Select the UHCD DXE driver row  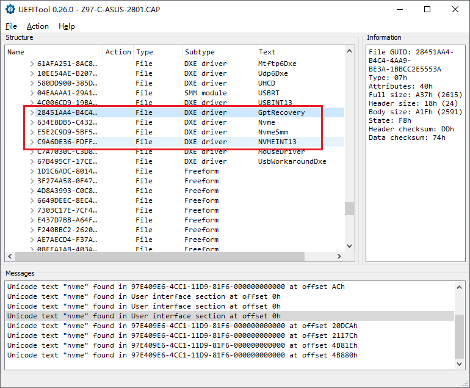pyautogui.click(x=267, y=83)
